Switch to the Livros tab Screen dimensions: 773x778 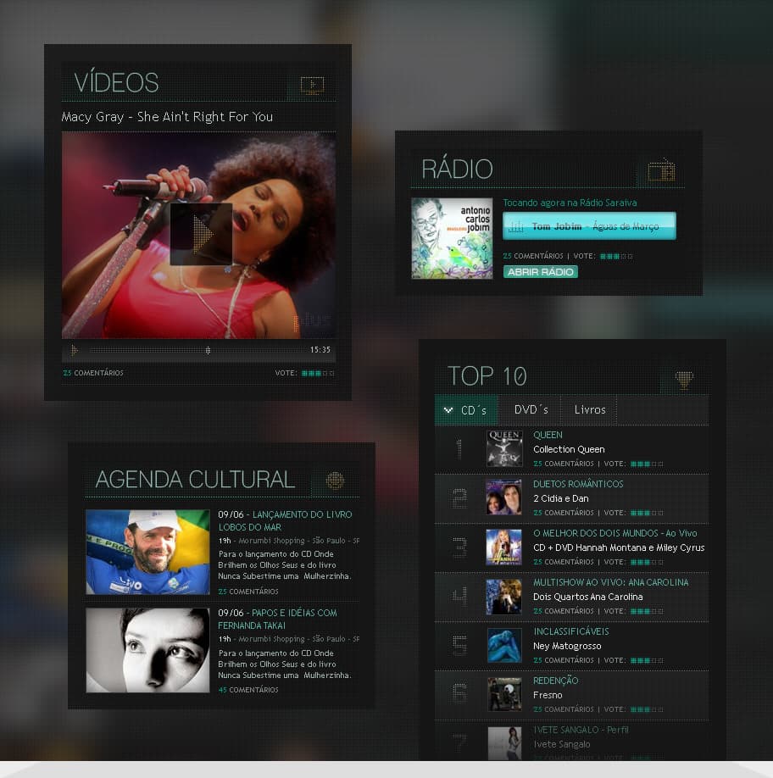pos(589,410)
